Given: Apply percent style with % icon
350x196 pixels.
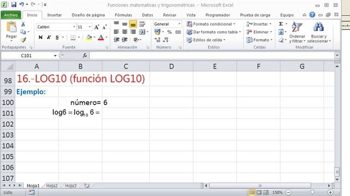Looking at the screenshot, I should tap(170, 32).
